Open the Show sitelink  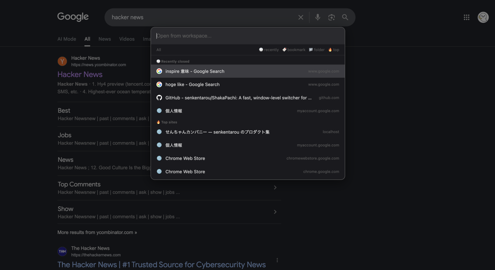(x=66, y=209)
